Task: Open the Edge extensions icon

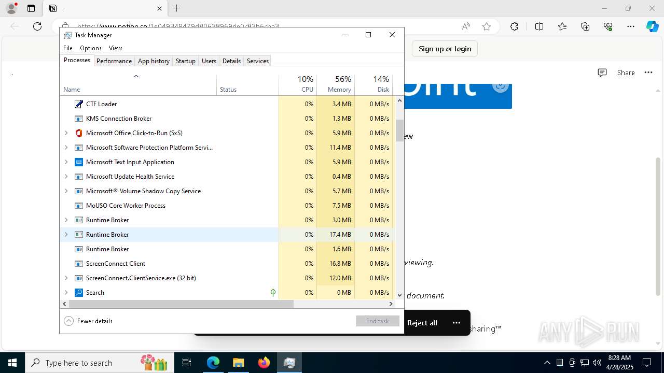Action: pyautogui.click(x=514, y=26)
